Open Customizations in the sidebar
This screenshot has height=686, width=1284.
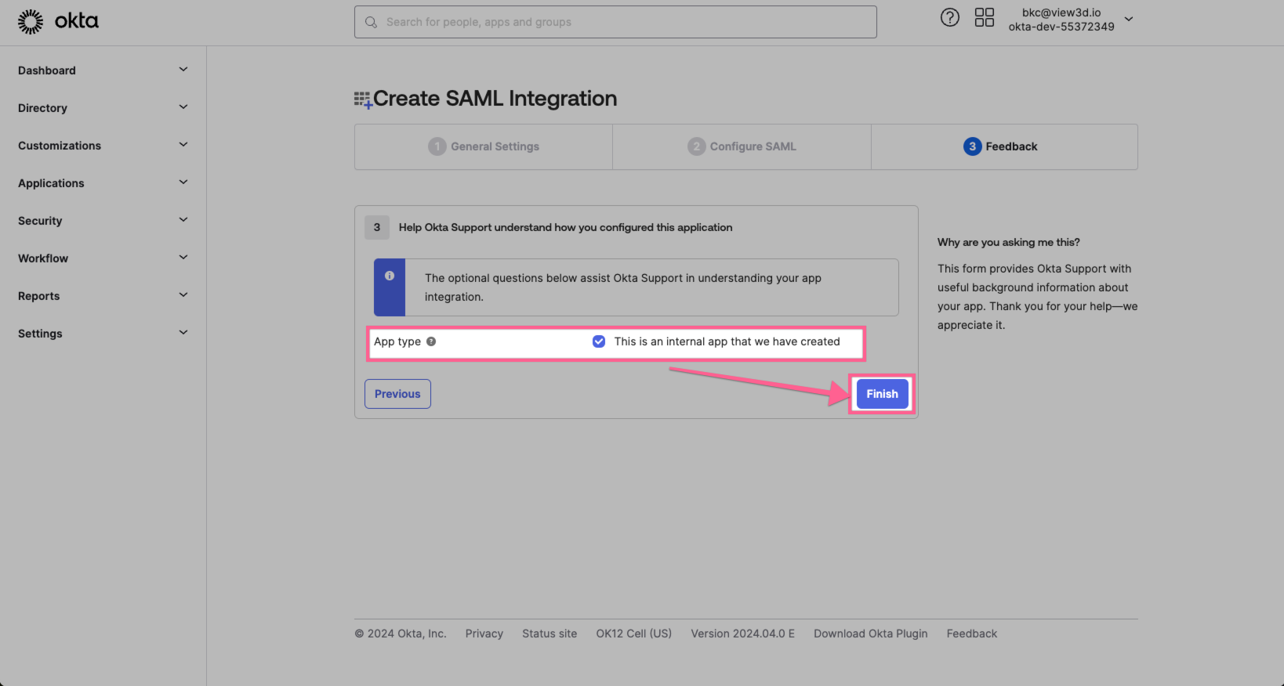point(60,146)
